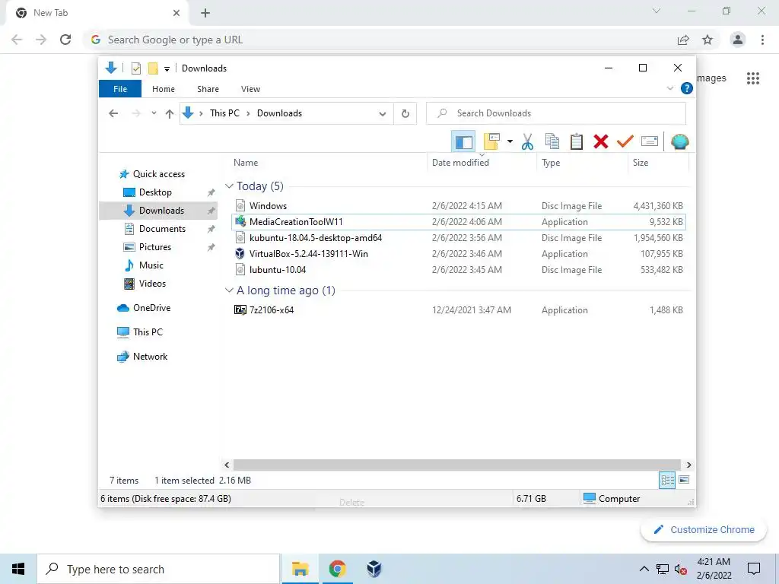Click the Cut scissors icon

(527, 142)
